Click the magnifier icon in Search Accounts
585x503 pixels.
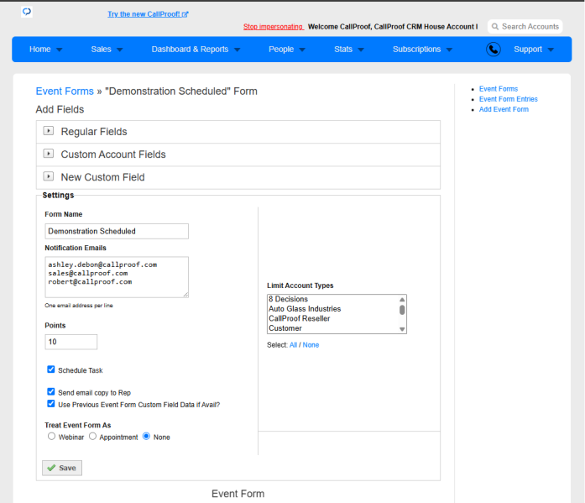click(x=494, y=27)
